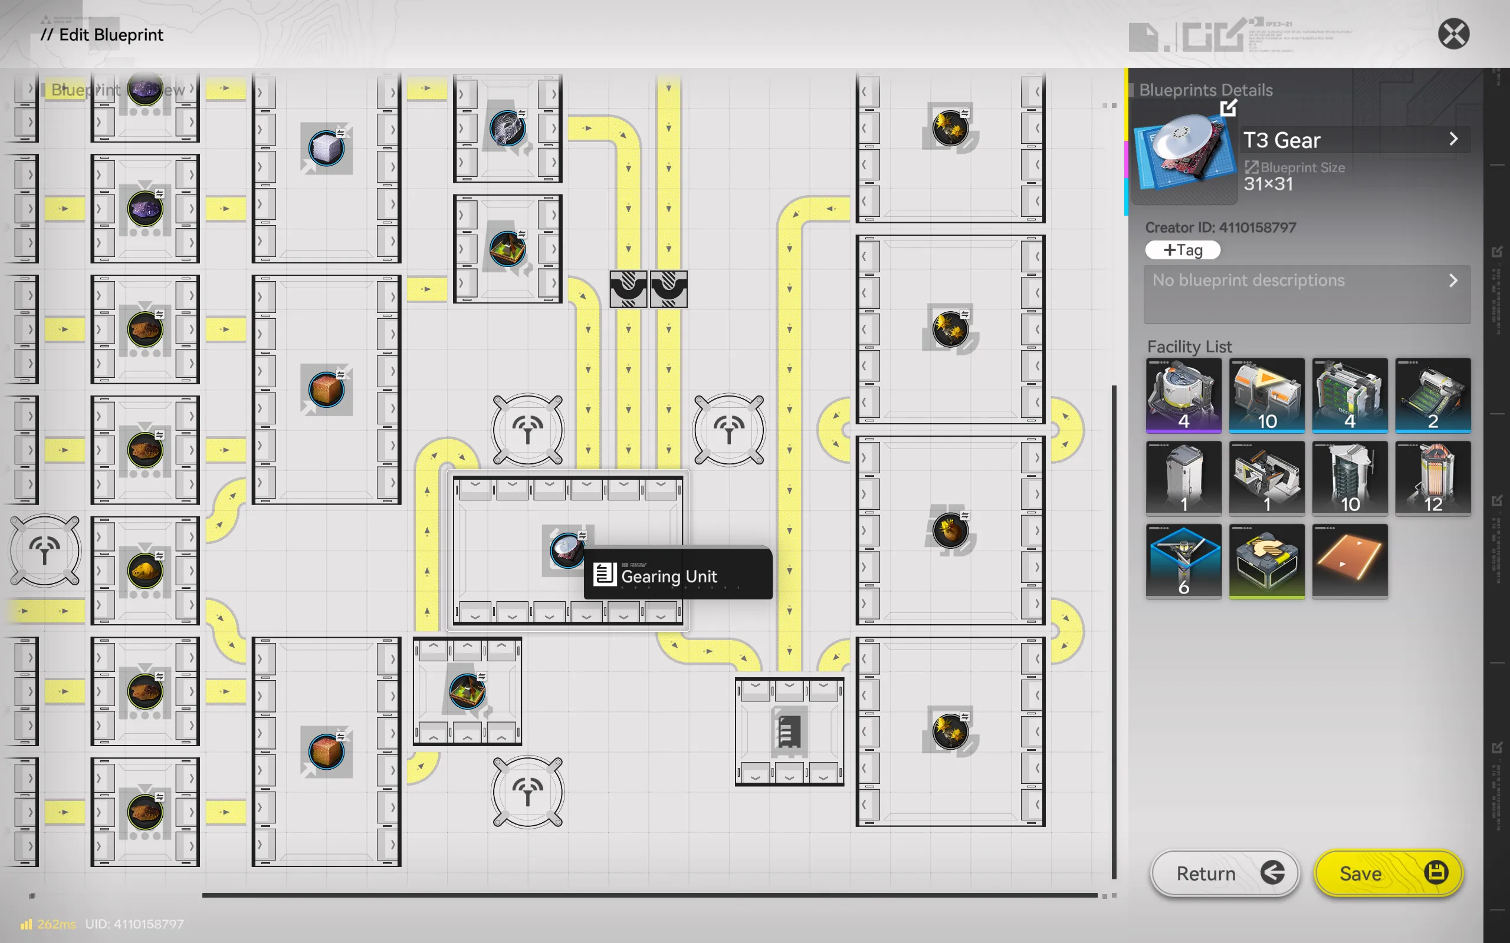Close the Edit Blueprint screen
Viewport: 1510px width, 943px height.
pos(1453,34)
